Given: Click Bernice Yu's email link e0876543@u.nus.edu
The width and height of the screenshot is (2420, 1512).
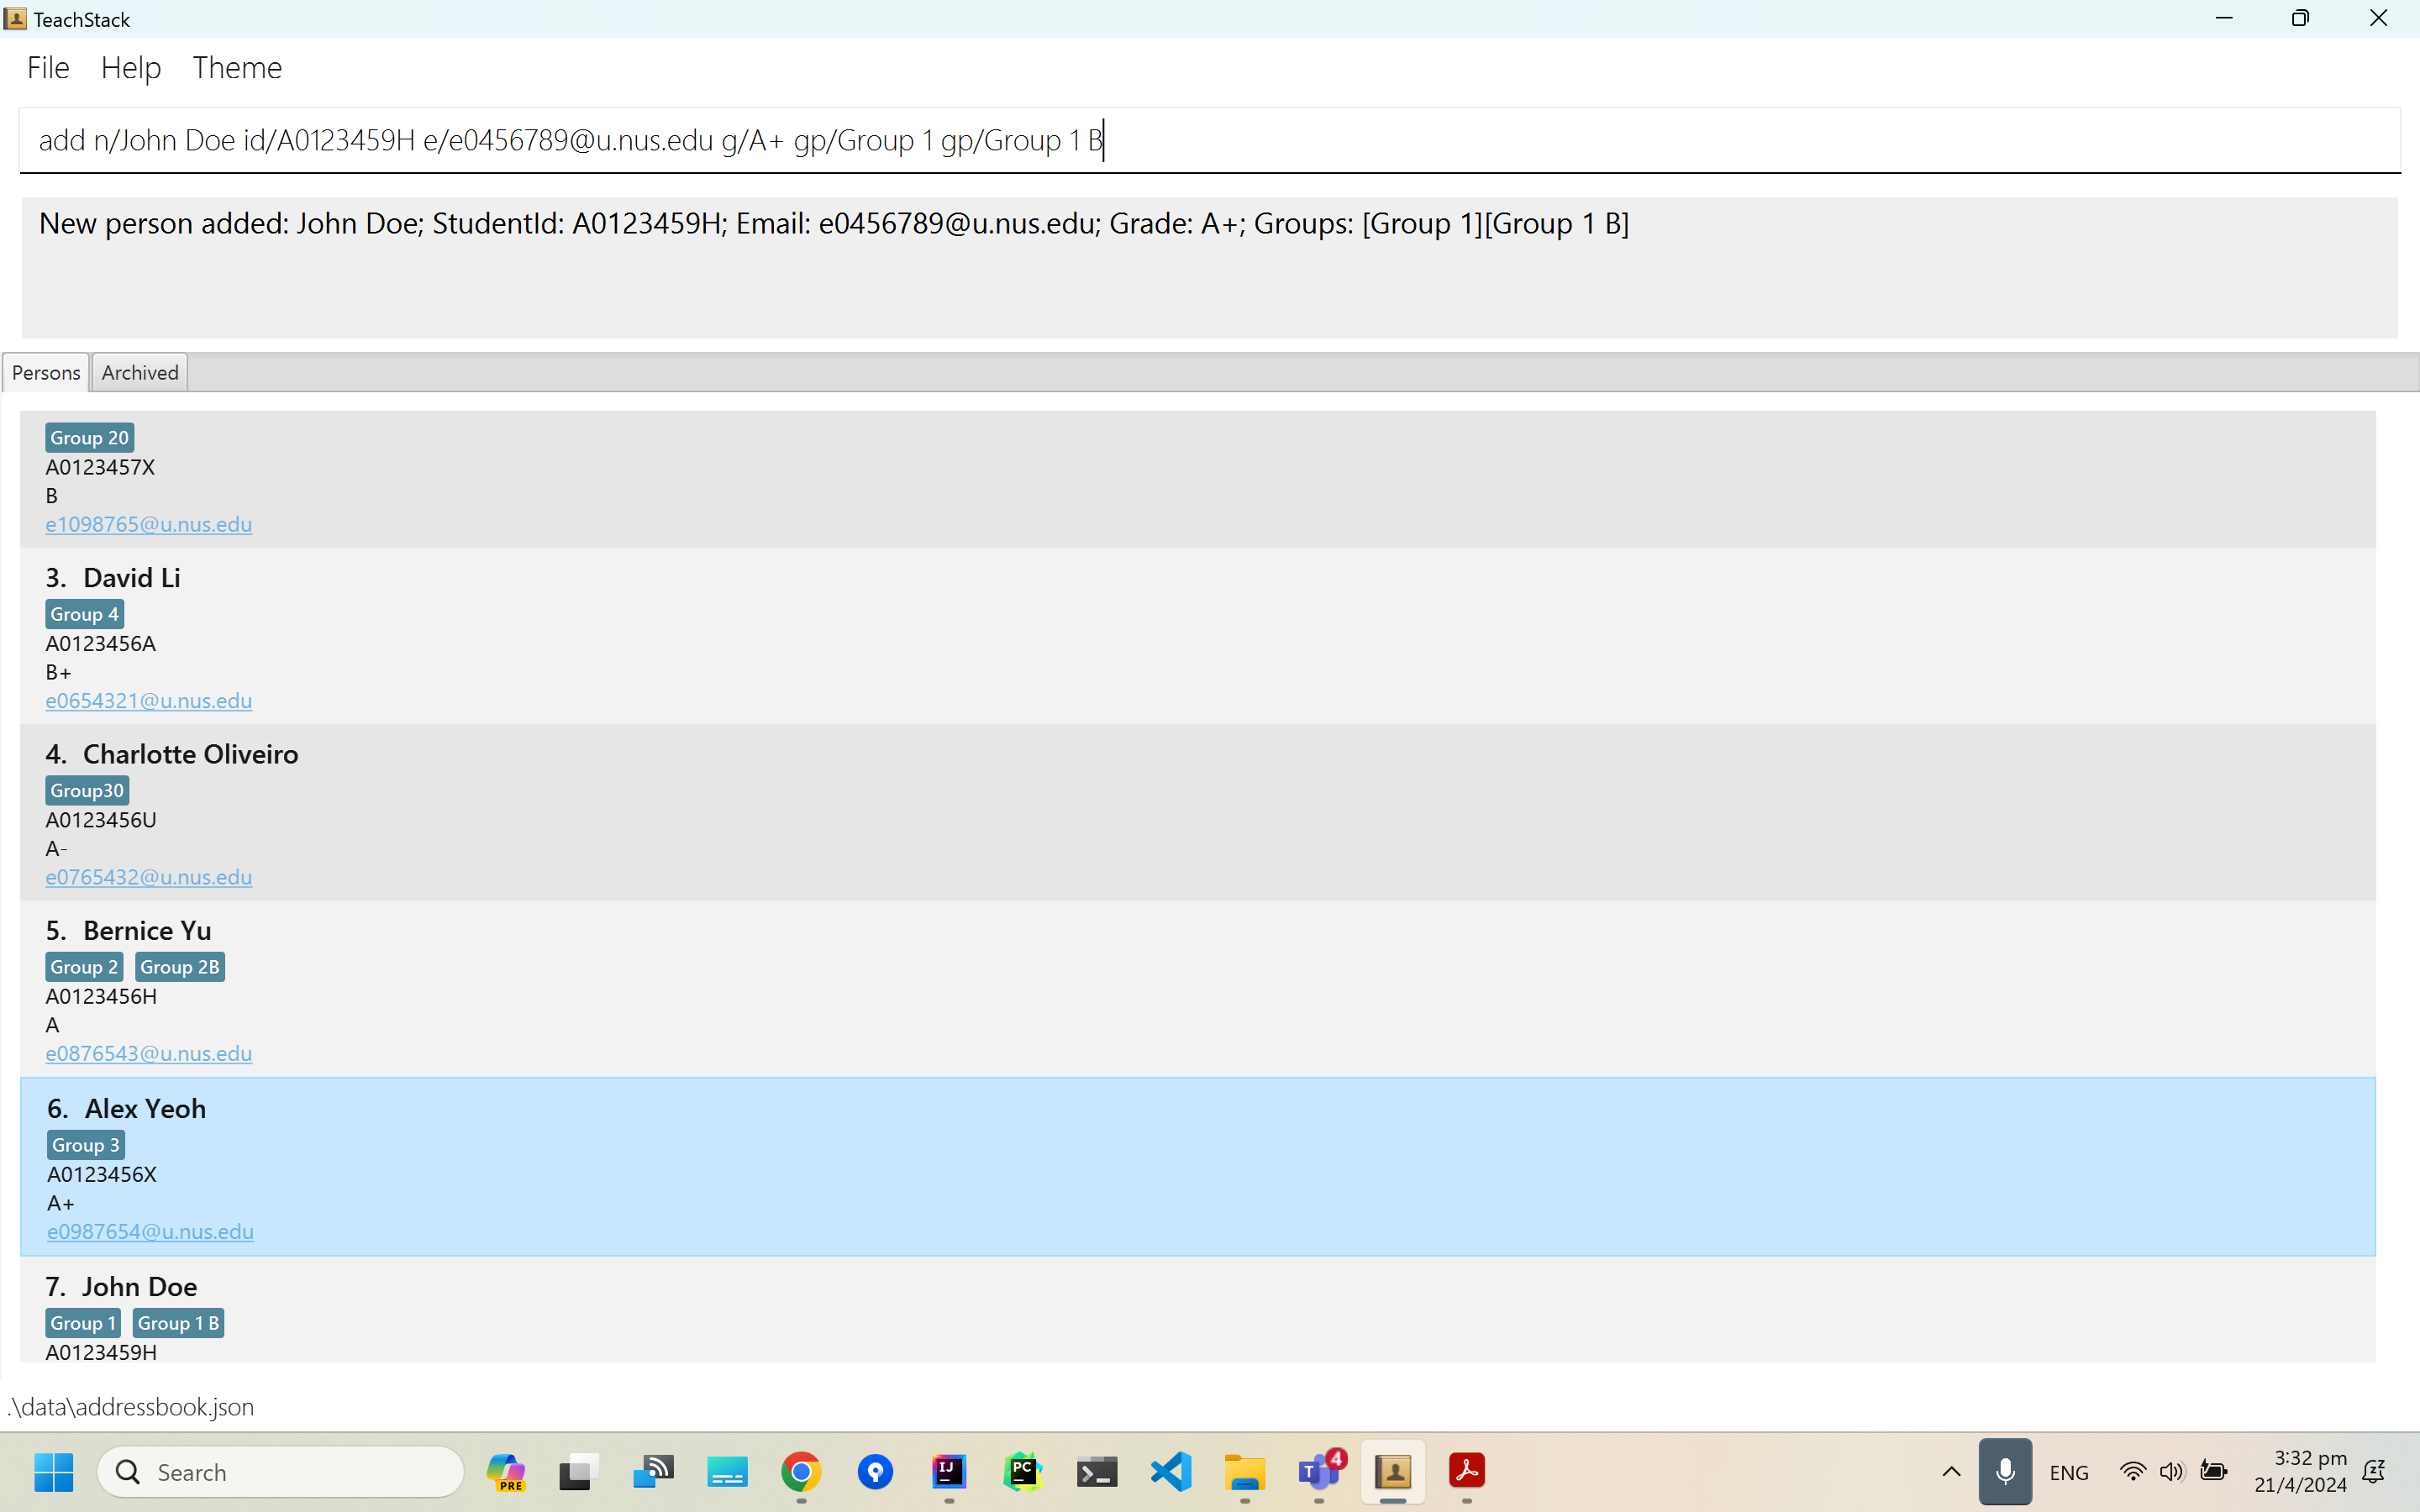Looking at the screenshot, I should tap(149, 1054).
